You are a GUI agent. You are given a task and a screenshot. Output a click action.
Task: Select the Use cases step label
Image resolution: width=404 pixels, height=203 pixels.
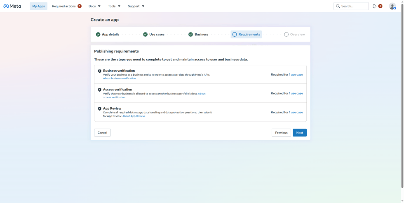157,35
